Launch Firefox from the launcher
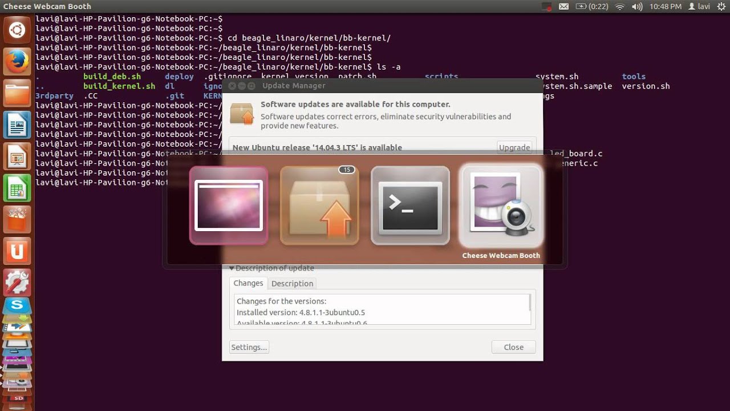The width and height of the screenshot is (730, 411). (17, 62)
